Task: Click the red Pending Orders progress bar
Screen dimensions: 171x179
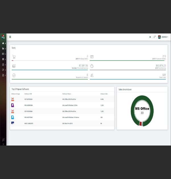Action: click(x=13, y=61)
